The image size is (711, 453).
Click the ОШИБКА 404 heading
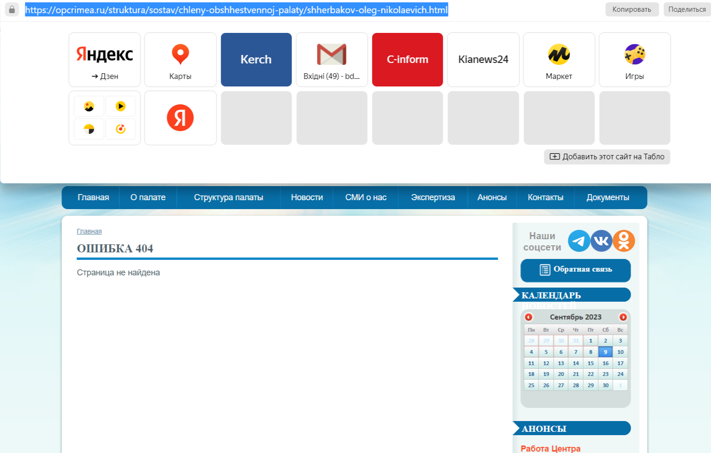point(115,249)
